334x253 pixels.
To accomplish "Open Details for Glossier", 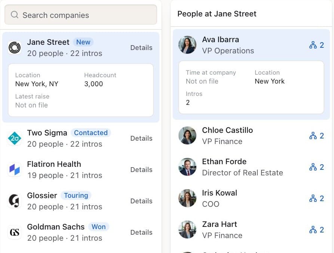I will (141, 201).
